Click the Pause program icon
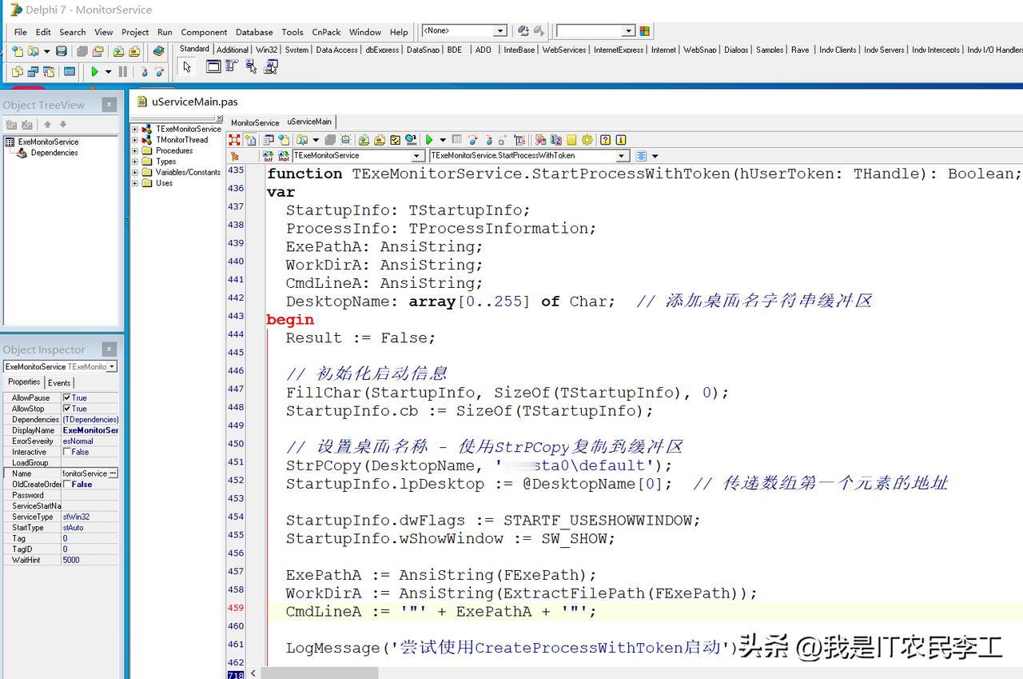The image size is (1023, 679). pyautogui.click(x=123, y=71)
